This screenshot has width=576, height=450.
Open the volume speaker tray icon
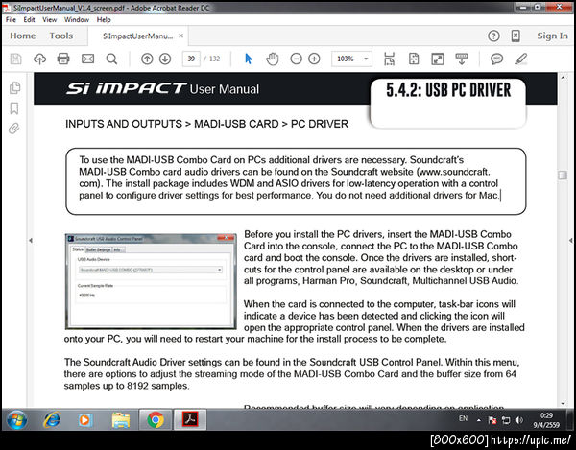click(x=519, y=420)
